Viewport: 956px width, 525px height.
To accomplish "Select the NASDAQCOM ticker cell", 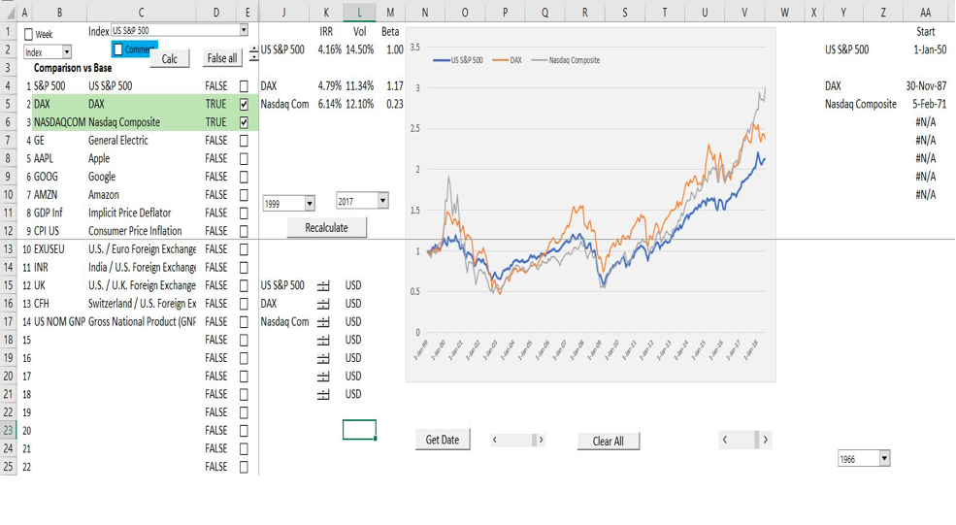I will click(60, 122).
